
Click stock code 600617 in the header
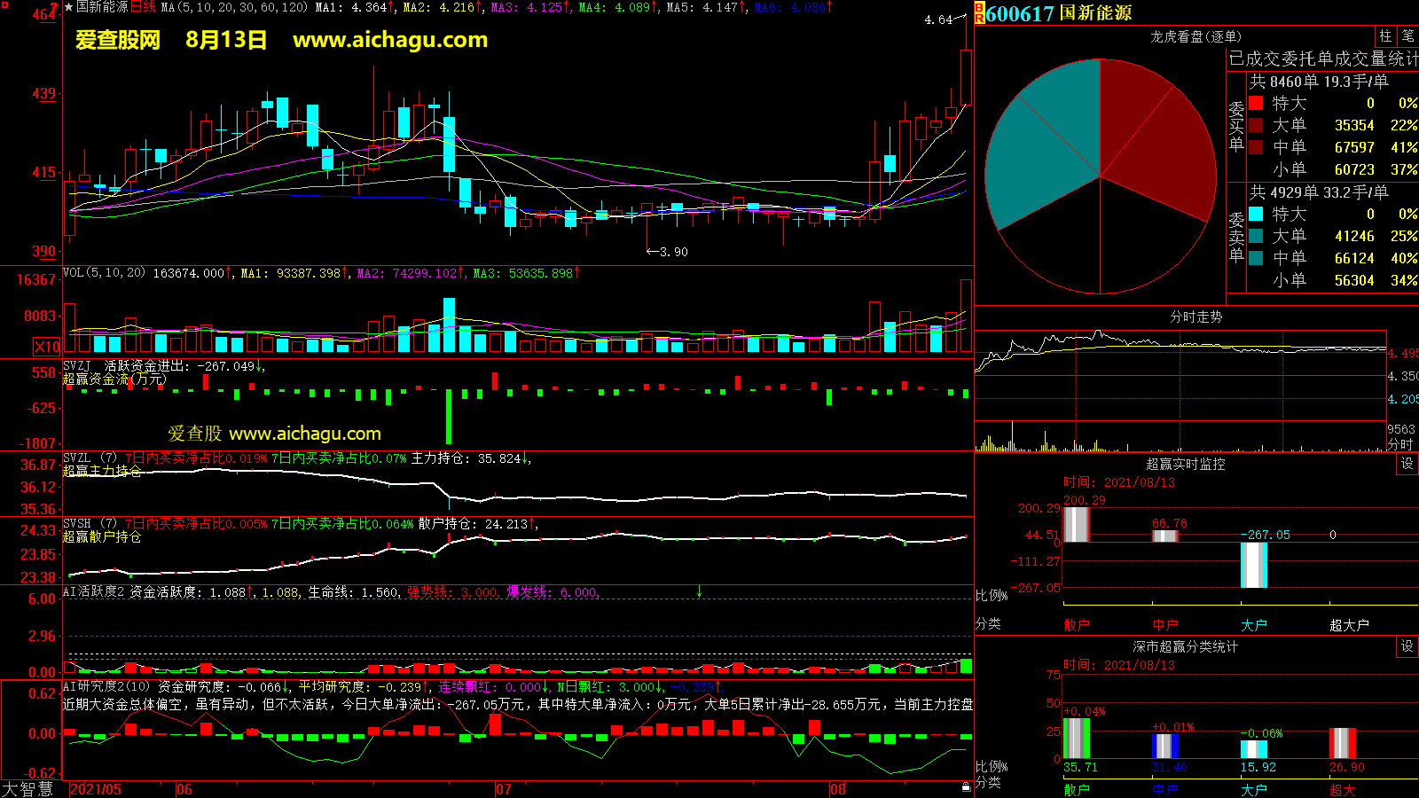tap(1020, 13)
